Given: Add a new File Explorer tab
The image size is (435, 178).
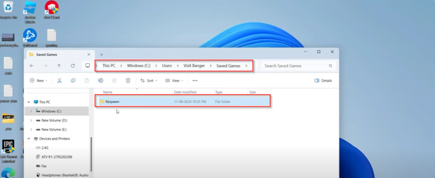Looking at the screenshot, I should [x=101, y=55].
